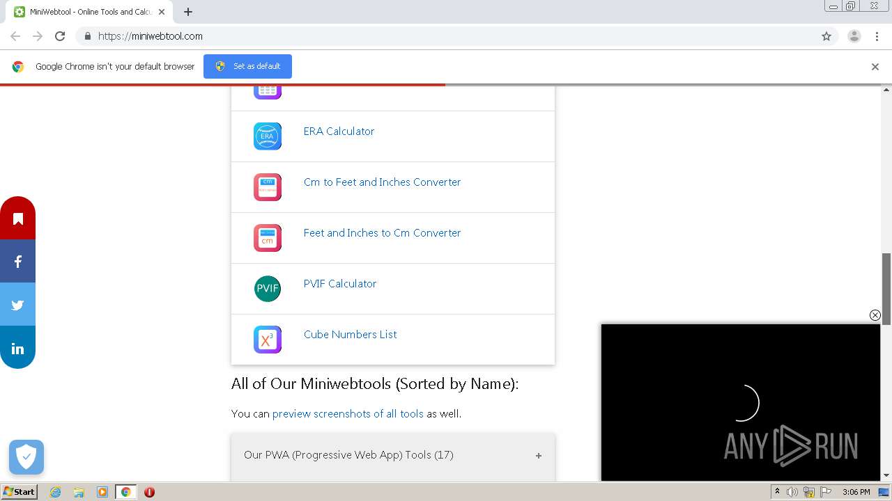Image resolution: width=892 pixels, height=501 pixels.
Task: Click the green PVIF icon
Action: 268,289
